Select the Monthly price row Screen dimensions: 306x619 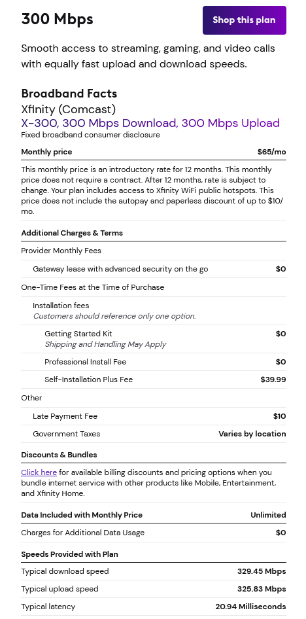coord(154,152)
